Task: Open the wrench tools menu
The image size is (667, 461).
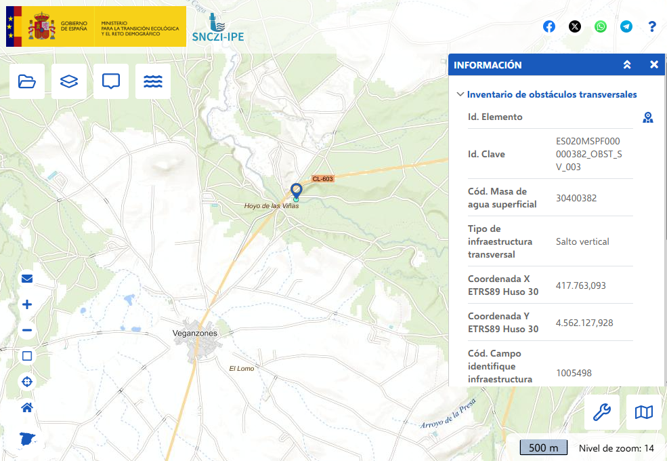Action: [x=602, y=412]
